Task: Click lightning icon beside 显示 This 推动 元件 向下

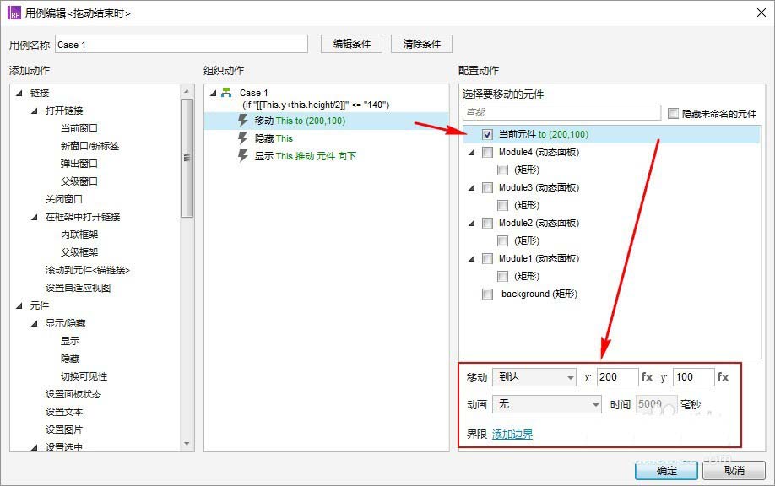Action: (242, 156)
